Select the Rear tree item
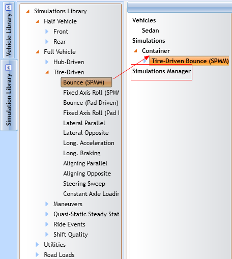The width and height of the screenshot is (232, 259). coord(60,42)
